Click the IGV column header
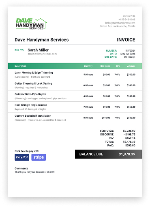This screenshot has width=150, height=207. point(118,66)
